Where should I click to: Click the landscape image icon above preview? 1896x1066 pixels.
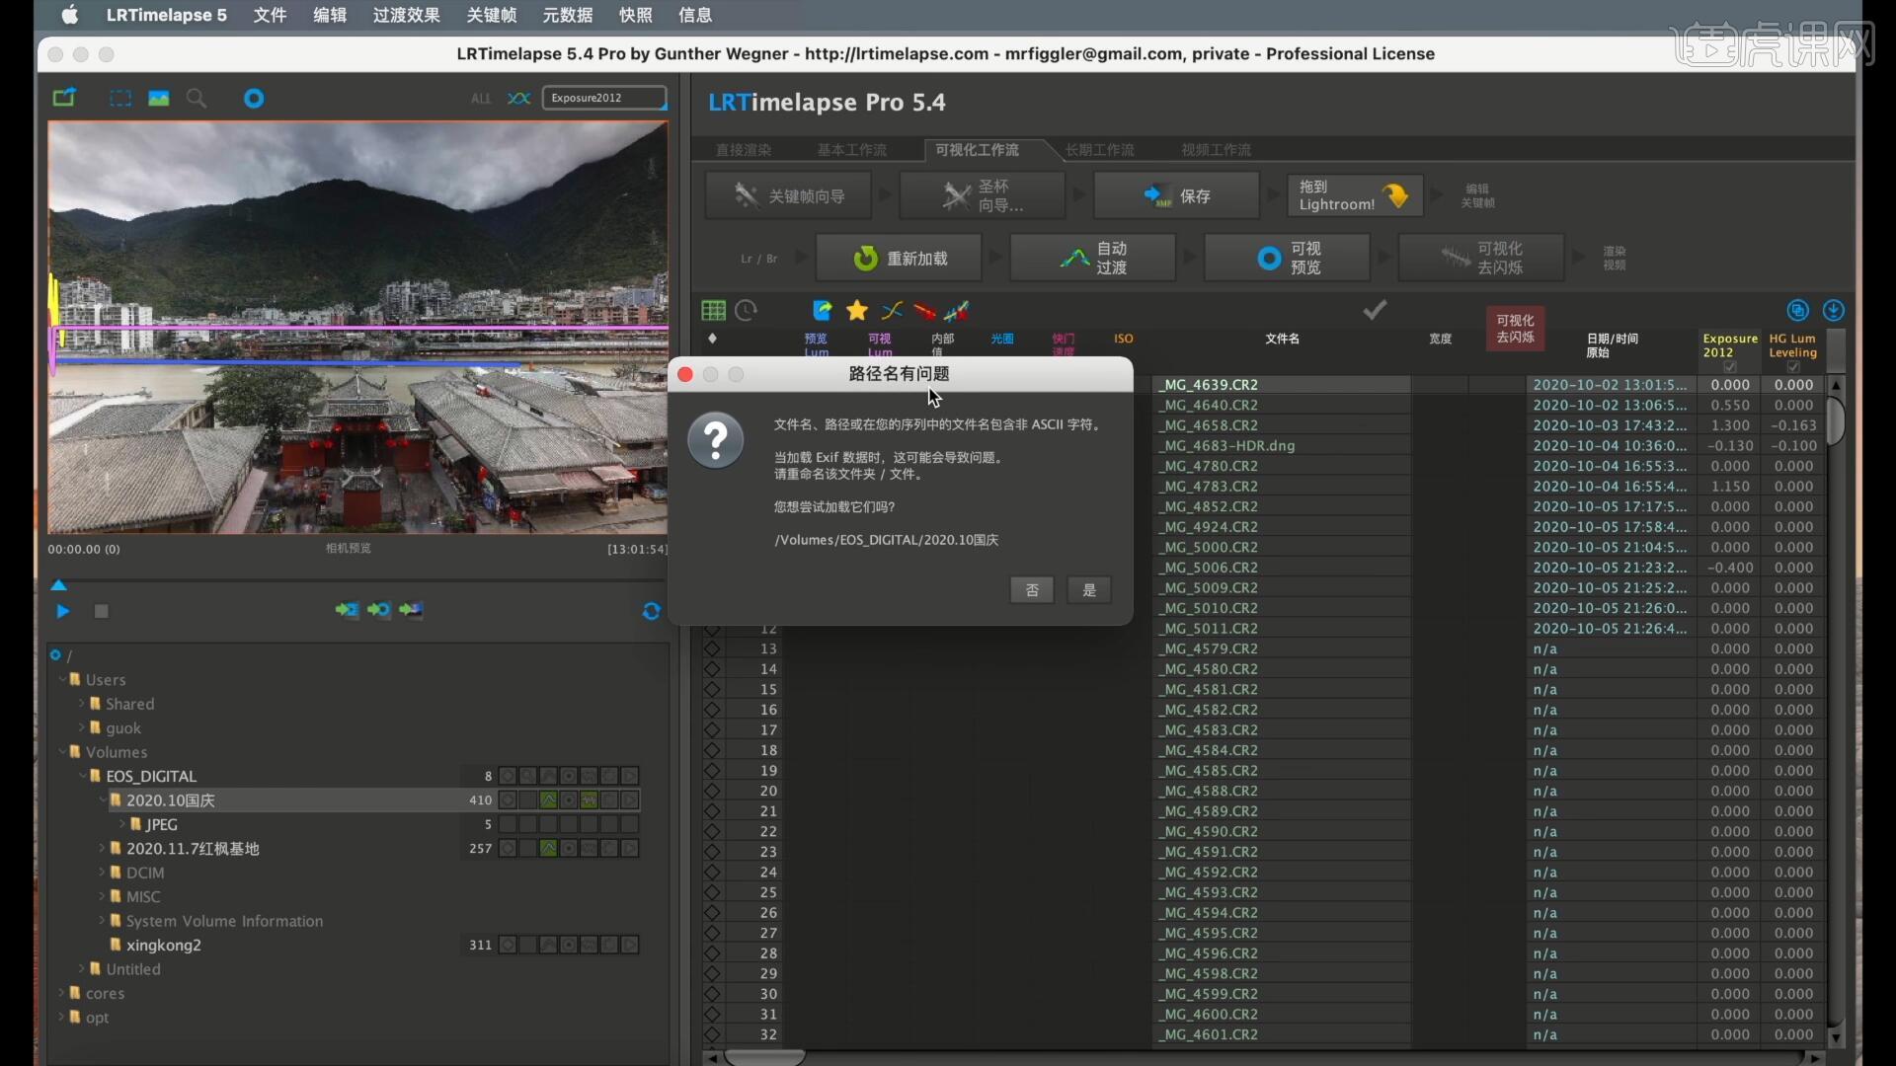(x=158, y=99)
